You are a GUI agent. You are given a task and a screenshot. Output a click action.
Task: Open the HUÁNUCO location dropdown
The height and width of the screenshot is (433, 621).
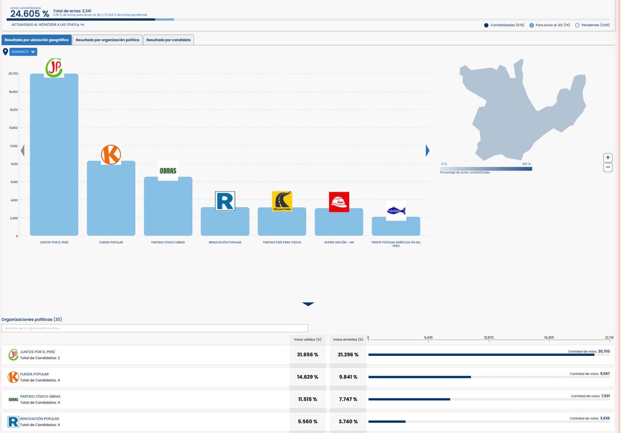[x=23, y=52]
